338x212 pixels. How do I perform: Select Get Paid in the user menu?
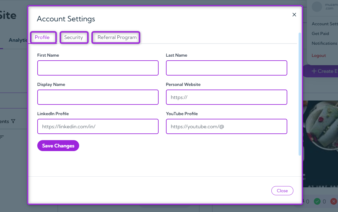320,34
